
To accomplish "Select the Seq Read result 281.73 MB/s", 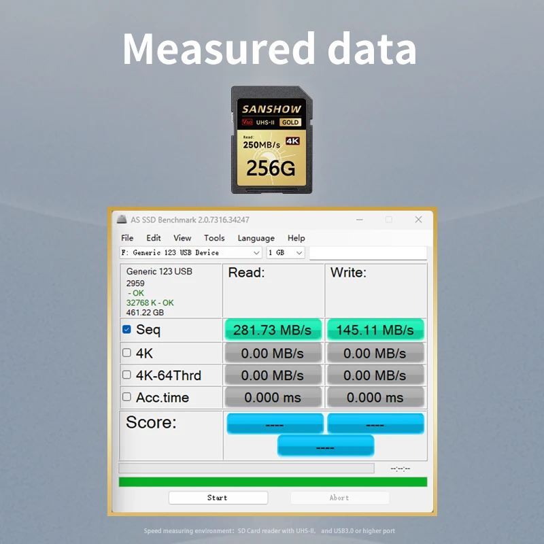I will pyautogui.click(x=273, y=329).
